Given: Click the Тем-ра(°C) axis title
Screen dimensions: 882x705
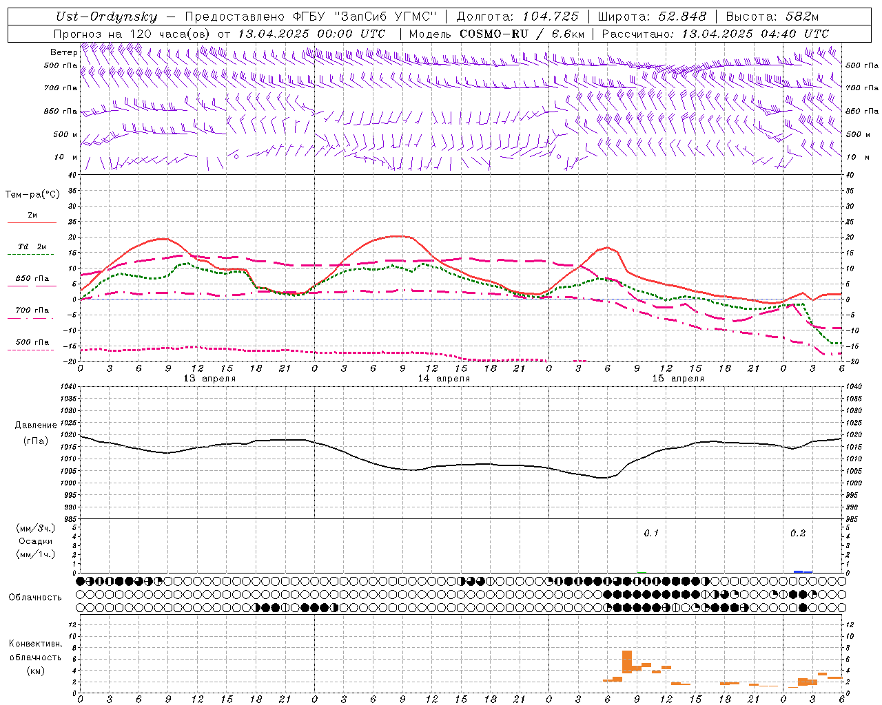Looking at the screenshot, I should point(32,194).
